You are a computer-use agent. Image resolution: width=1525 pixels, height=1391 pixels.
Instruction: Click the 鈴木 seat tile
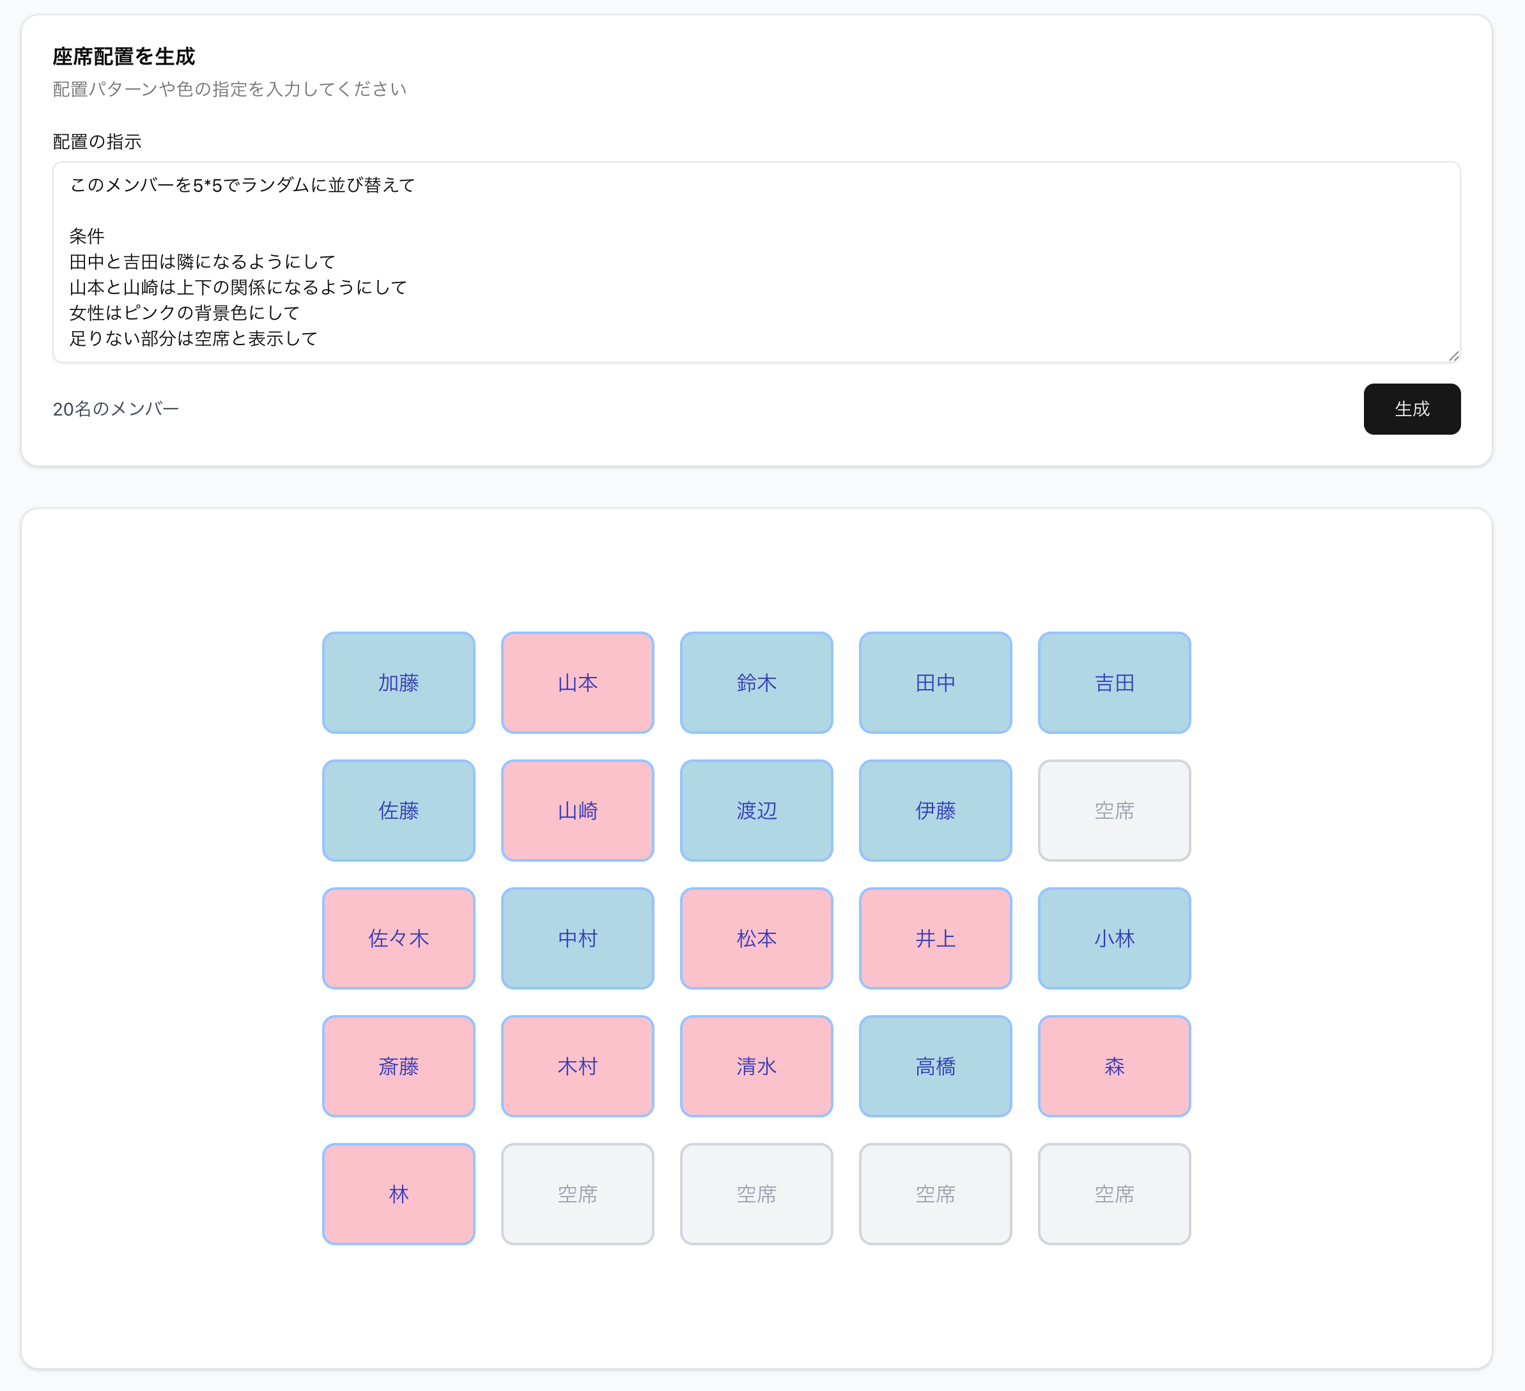click(x=755, y=682)
